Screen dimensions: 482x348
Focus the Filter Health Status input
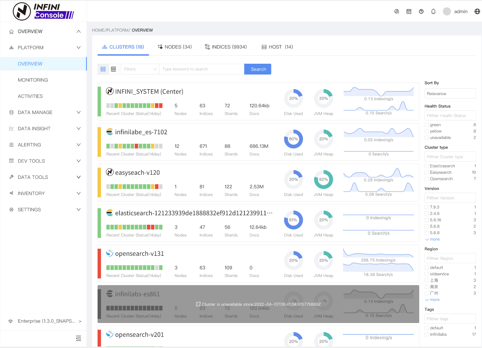pos(450,116)
